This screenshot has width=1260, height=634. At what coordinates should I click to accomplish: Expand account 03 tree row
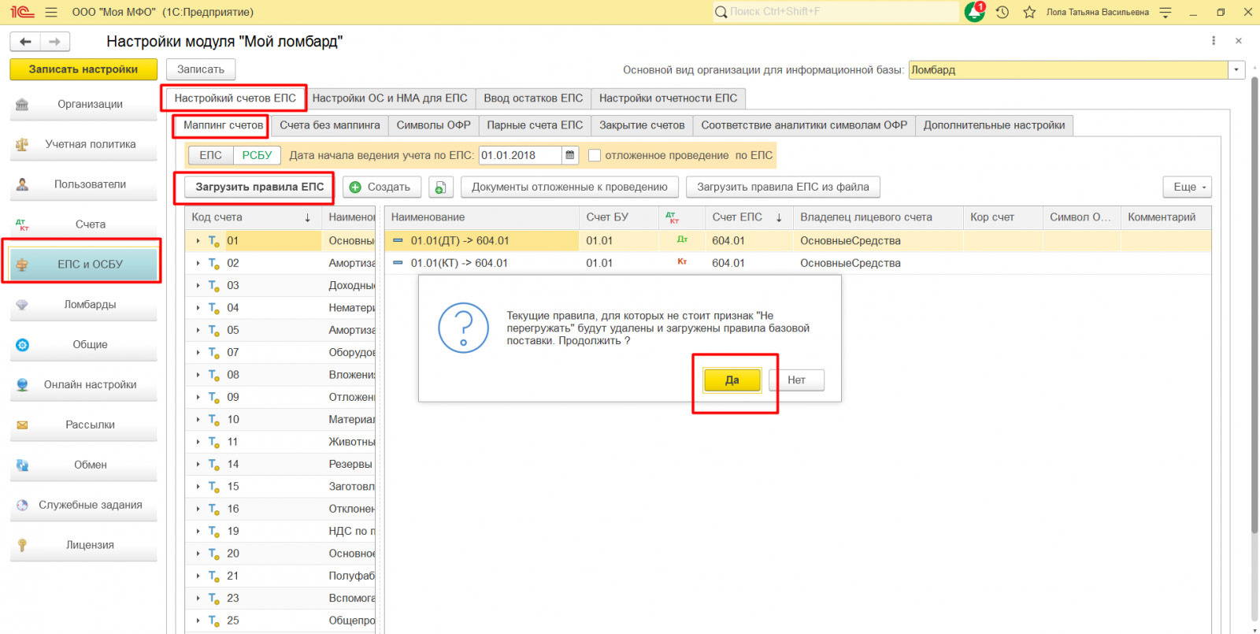click(198, 286)
